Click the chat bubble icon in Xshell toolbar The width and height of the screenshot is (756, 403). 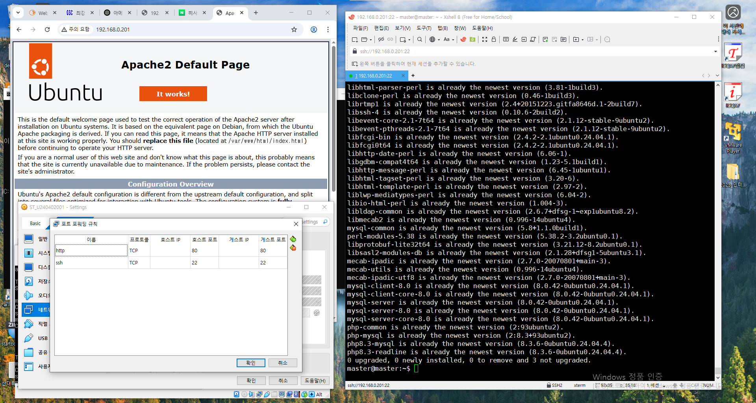pos(607,39)
